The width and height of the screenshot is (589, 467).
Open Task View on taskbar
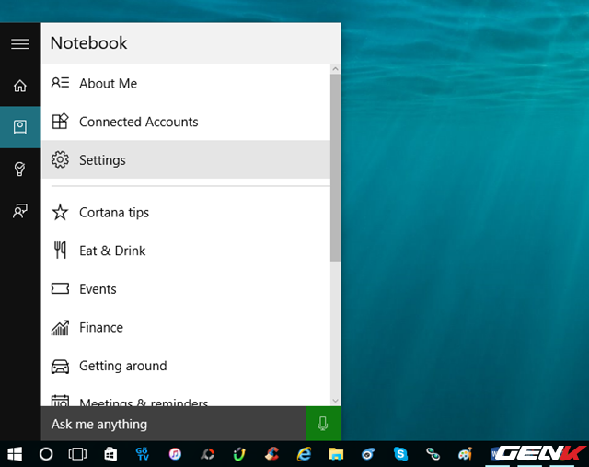click(x=77, y=454)
